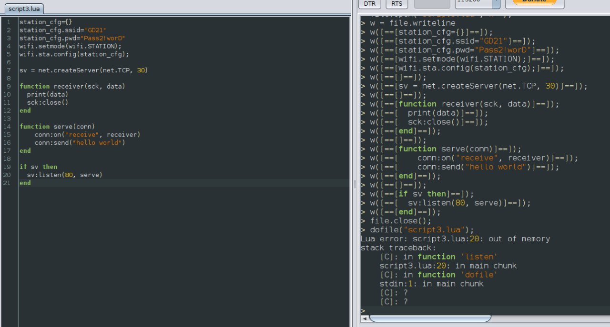Click terminal line writing function serve(conn)
Screen dimensions: 610x327
tap(441, 149)
